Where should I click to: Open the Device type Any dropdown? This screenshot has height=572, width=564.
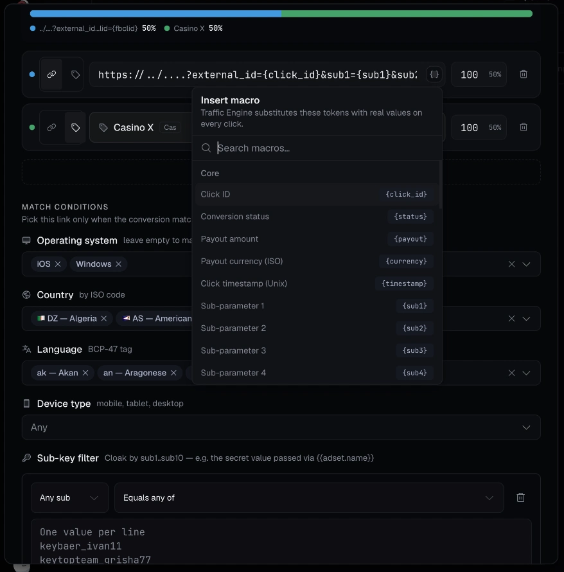pos(281,427)
